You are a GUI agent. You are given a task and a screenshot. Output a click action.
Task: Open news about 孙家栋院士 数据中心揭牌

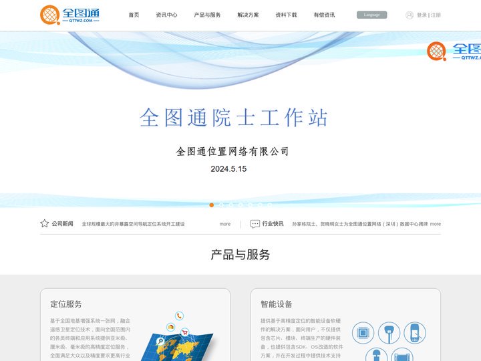pos(360,224)
